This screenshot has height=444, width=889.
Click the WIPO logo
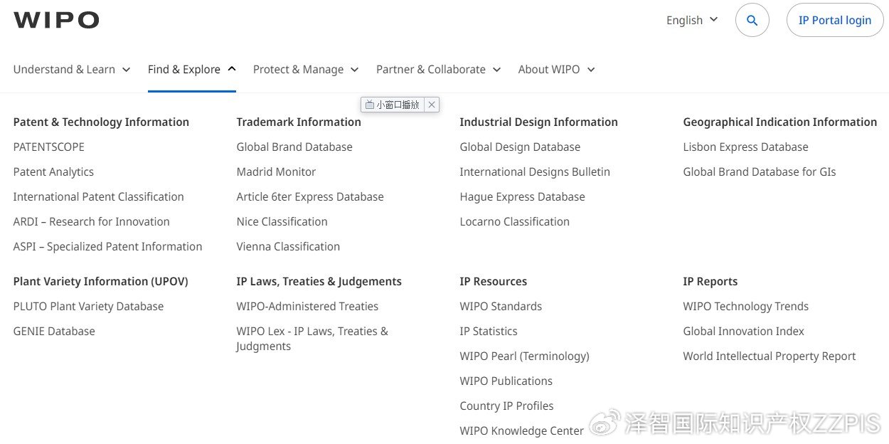[56, 20]
